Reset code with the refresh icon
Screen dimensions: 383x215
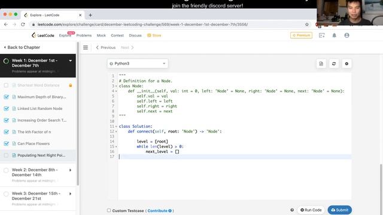point(334,64)
